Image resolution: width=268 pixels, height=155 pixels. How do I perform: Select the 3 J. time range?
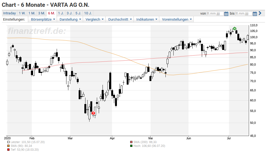69,13
